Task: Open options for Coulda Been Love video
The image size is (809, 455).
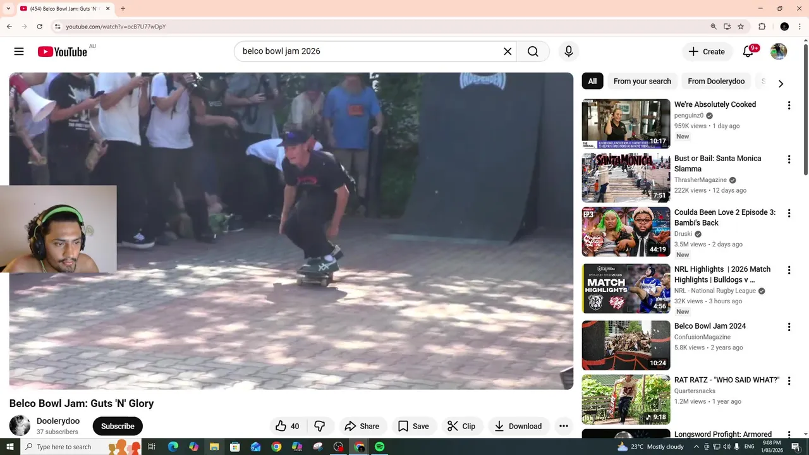Action: (x=789, y=214)
